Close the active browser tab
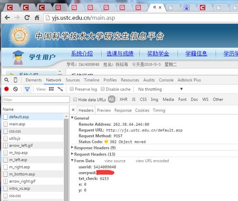The height and width of the screenshot is (201, 238). tap(160, 8)
